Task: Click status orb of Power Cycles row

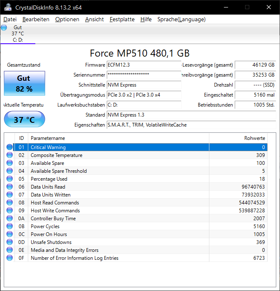Action: click(10, 226)
